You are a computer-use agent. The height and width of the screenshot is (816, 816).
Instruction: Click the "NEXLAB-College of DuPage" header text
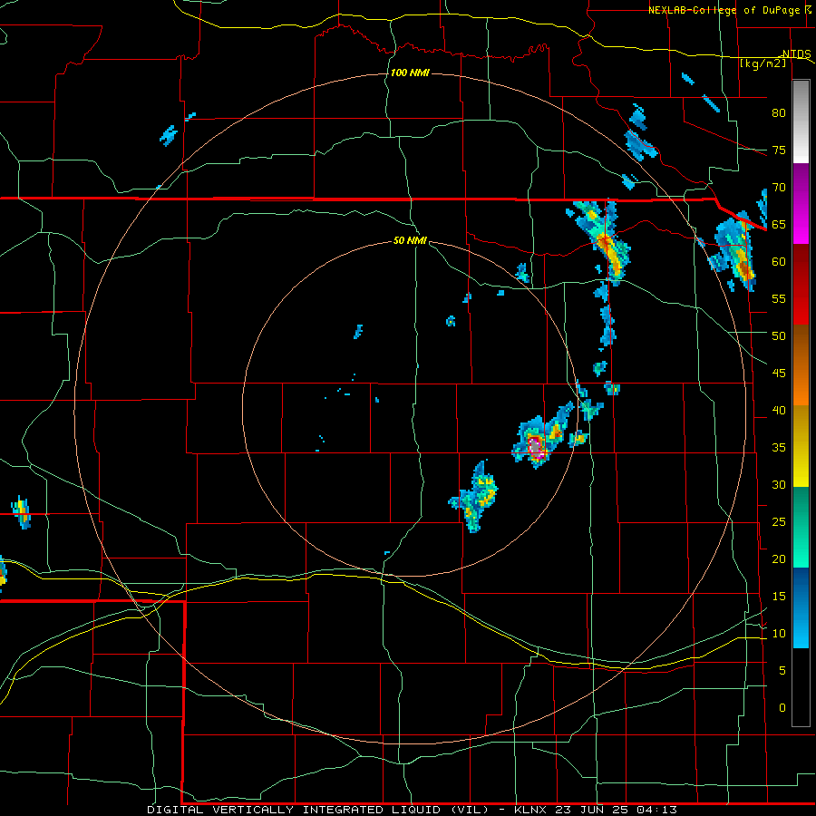pyautogui.click(x=724, y=10)
